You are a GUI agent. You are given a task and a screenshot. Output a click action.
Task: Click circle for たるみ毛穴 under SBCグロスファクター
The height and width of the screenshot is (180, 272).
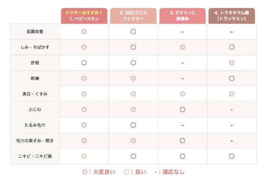click(133, 125)
